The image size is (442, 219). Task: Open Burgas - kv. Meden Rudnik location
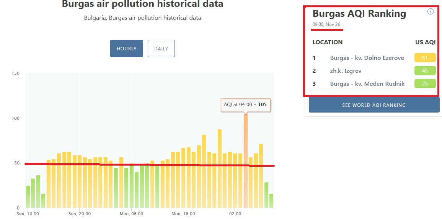pos(367,84)
